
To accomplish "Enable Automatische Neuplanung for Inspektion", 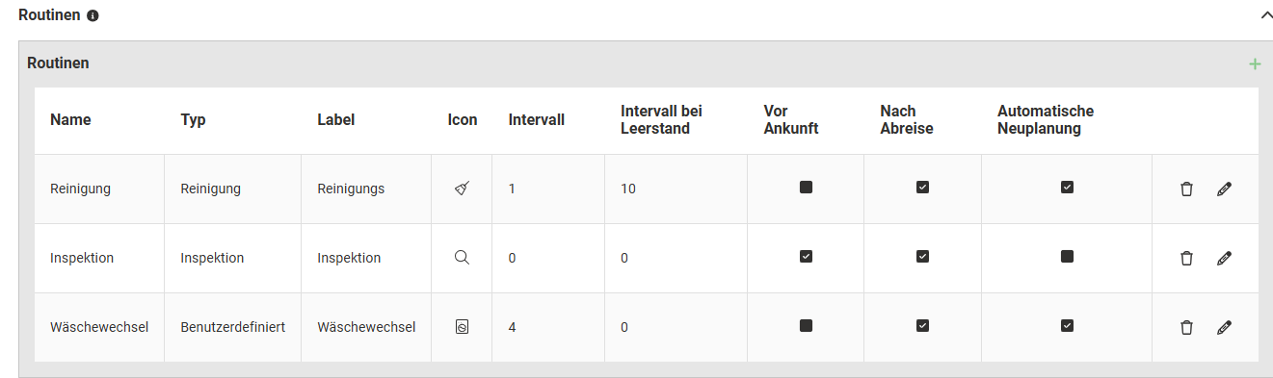I will pyautogui.click(x=1067, y=257).
